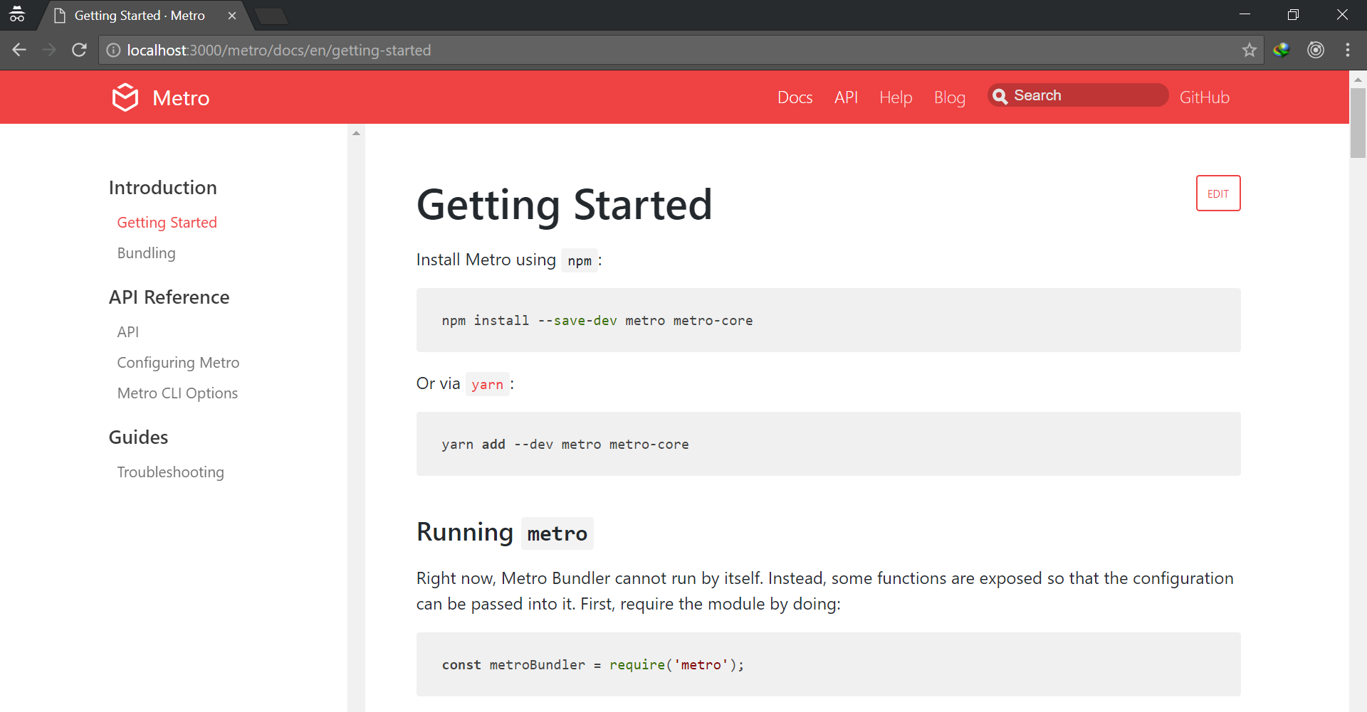The width and height of the screenshot is (1367, 712).
Task: Click the Guides sidebar heading
Action: pyautogui.click(x=138, y=437)
